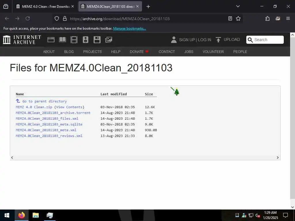This screenshot has width=295, height=221.
Task: Open File Explorer from taskbar
Action: [35, 215]
